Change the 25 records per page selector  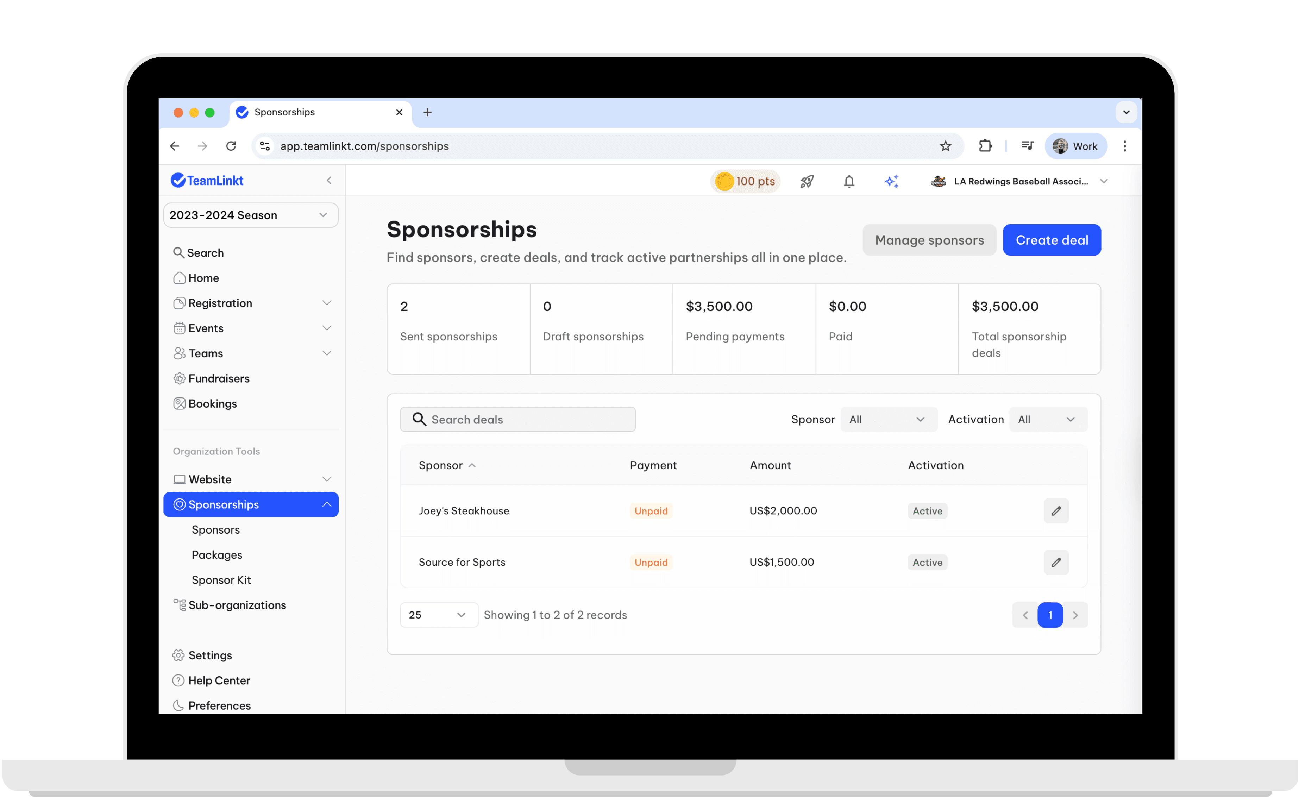438,615
